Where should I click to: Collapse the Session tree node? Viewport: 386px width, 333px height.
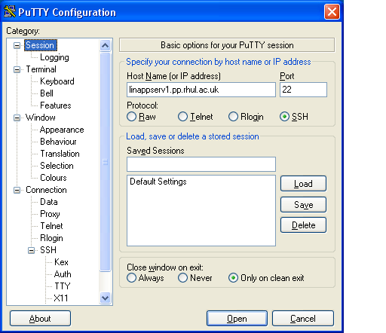point(17,45)
